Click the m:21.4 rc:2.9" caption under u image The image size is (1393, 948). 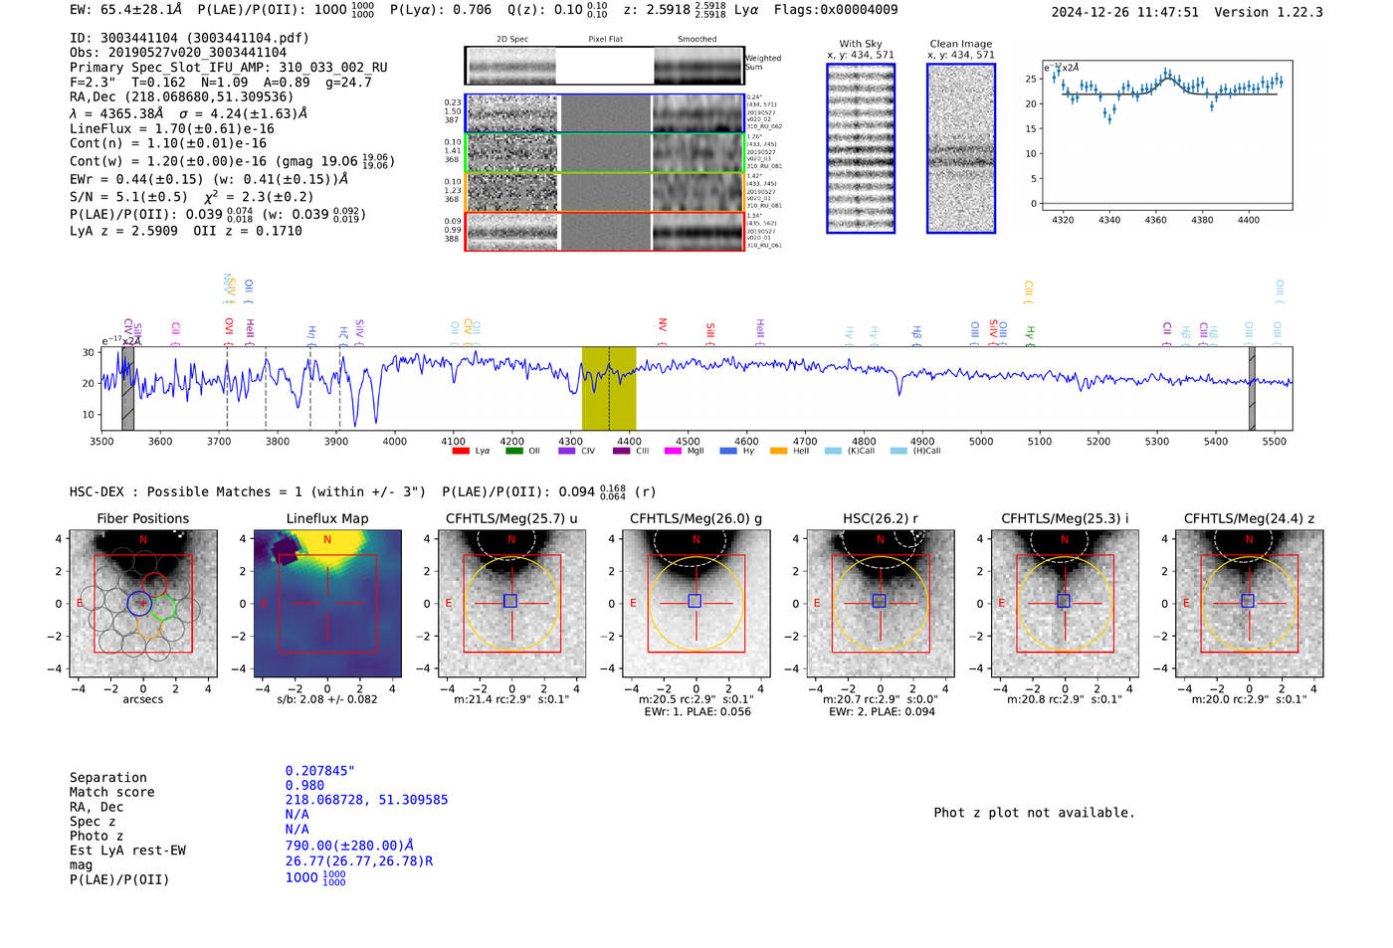click(x=511, y=699)
